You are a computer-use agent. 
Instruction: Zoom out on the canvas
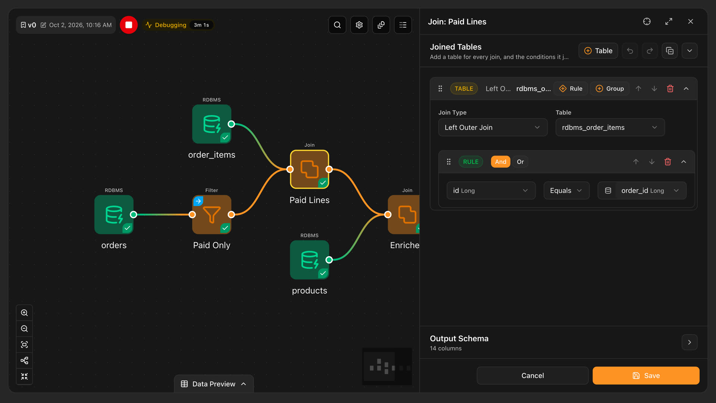click(24, 329)
